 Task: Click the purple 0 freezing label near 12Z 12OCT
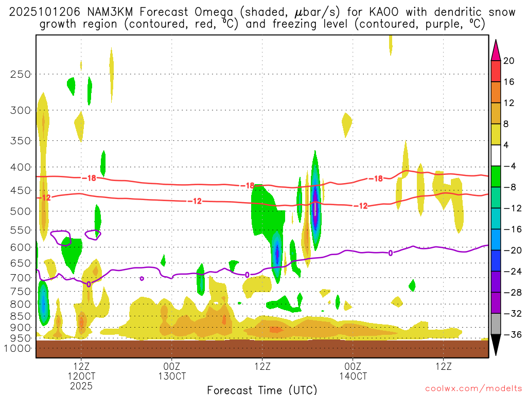(89, 284)
